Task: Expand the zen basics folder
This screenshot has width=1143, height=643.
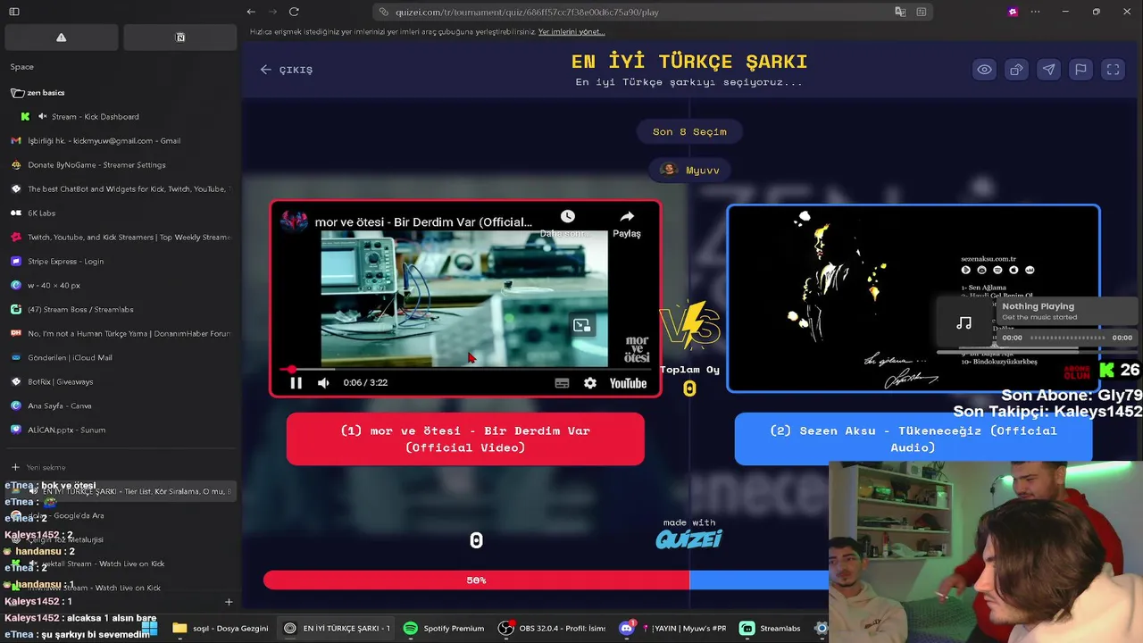Action: click(x=38, y=93)
